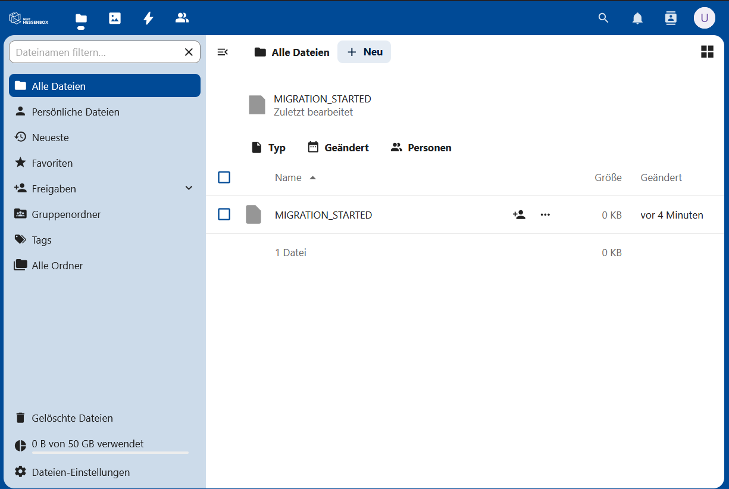729x489 pixels.
Task: Open the contacts menu icon near avatar
Action: click(x=671, y=18)
